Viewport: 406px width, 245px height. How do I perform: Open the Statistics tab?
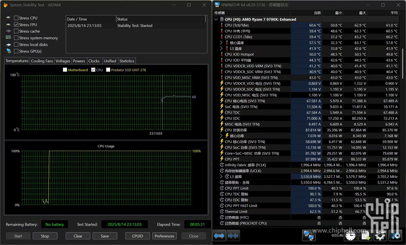pos(127,61)
